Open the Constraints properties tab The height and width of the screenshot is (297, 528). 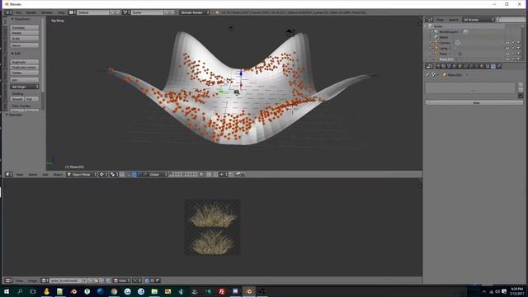point(465,66)
